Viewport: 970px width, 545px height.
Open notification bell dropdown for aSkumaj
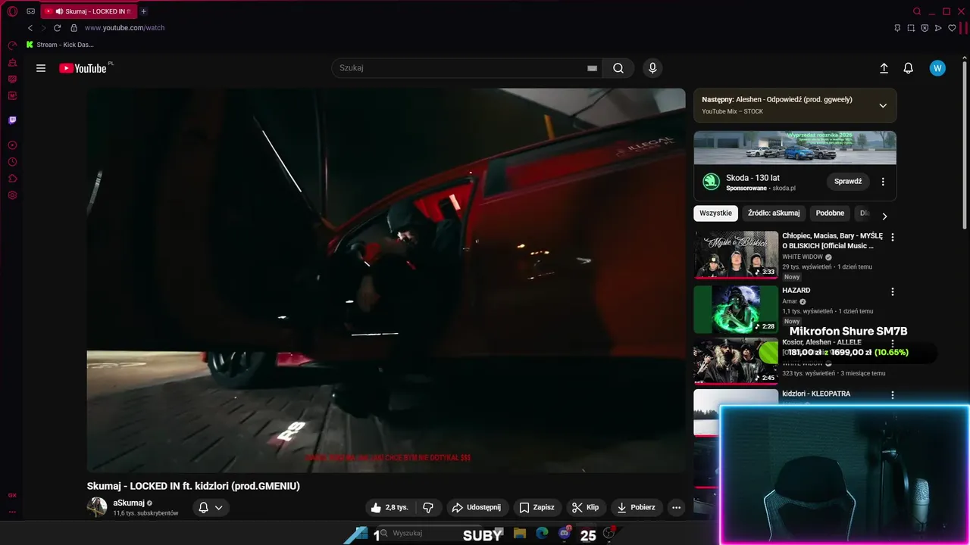coord(210,507)
